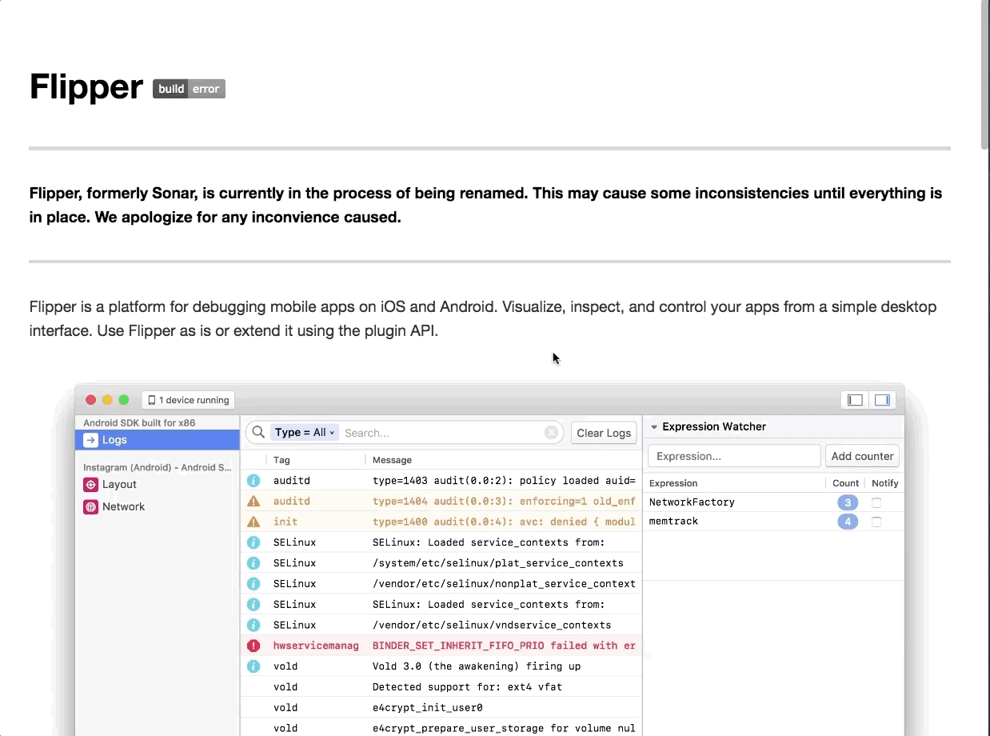Click the Notify column header
Screen dimensions: 990x736
point(884,483)
